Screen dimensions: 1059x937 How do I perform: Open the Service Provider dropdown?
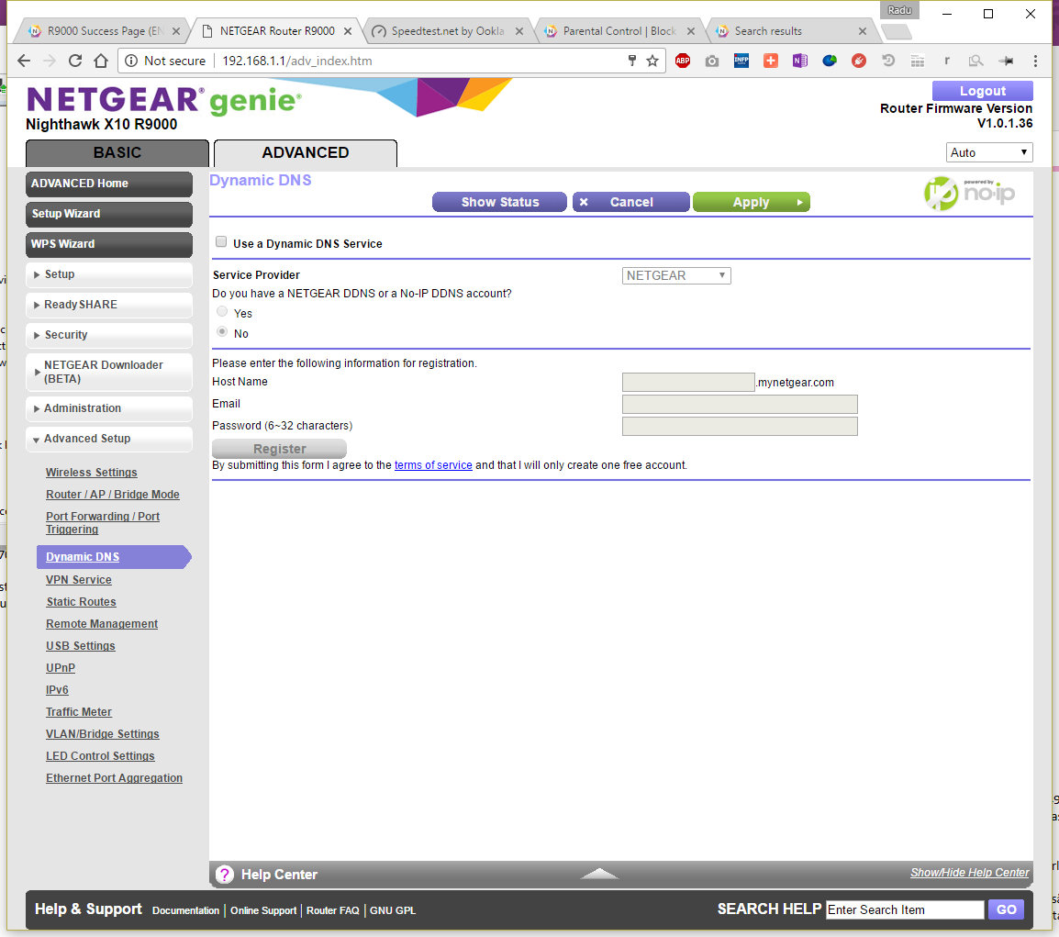(x=676, y=275)
